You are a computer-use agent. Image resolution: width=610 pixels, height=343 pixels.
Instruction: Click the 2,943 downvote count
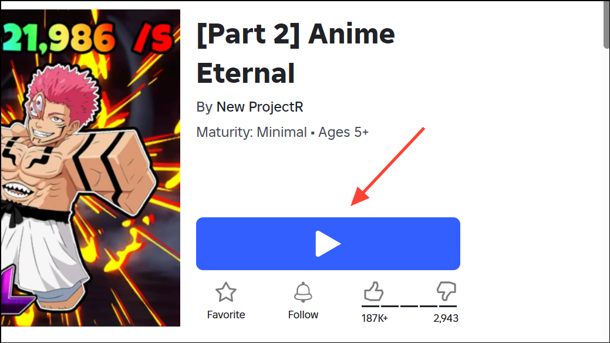click(x=446, y=318)
